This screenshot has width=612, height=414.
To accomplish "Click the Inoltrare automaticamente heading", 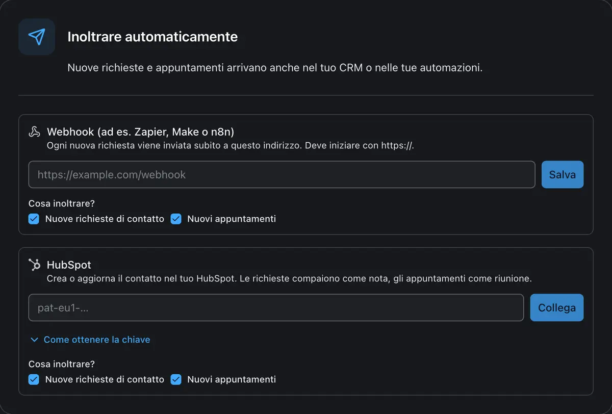I will [x=152, y=37].
